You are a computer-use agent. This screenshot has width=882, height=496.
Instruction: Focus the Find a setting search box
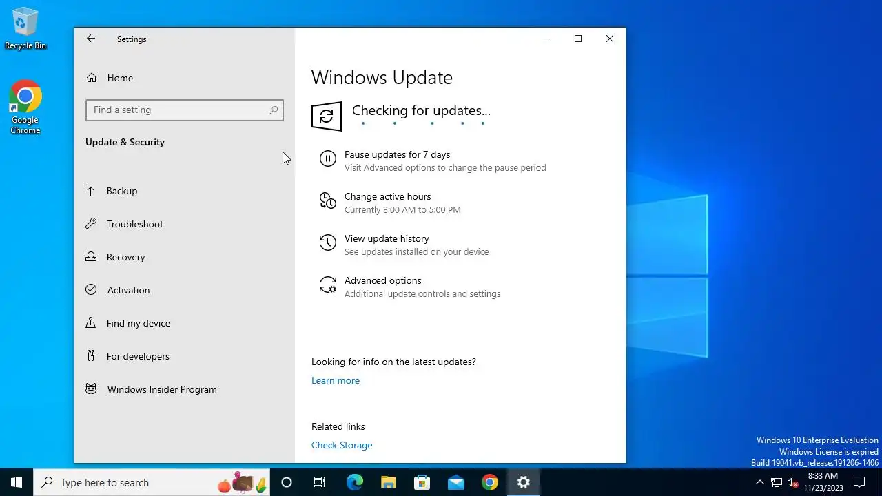pos(185,110)
